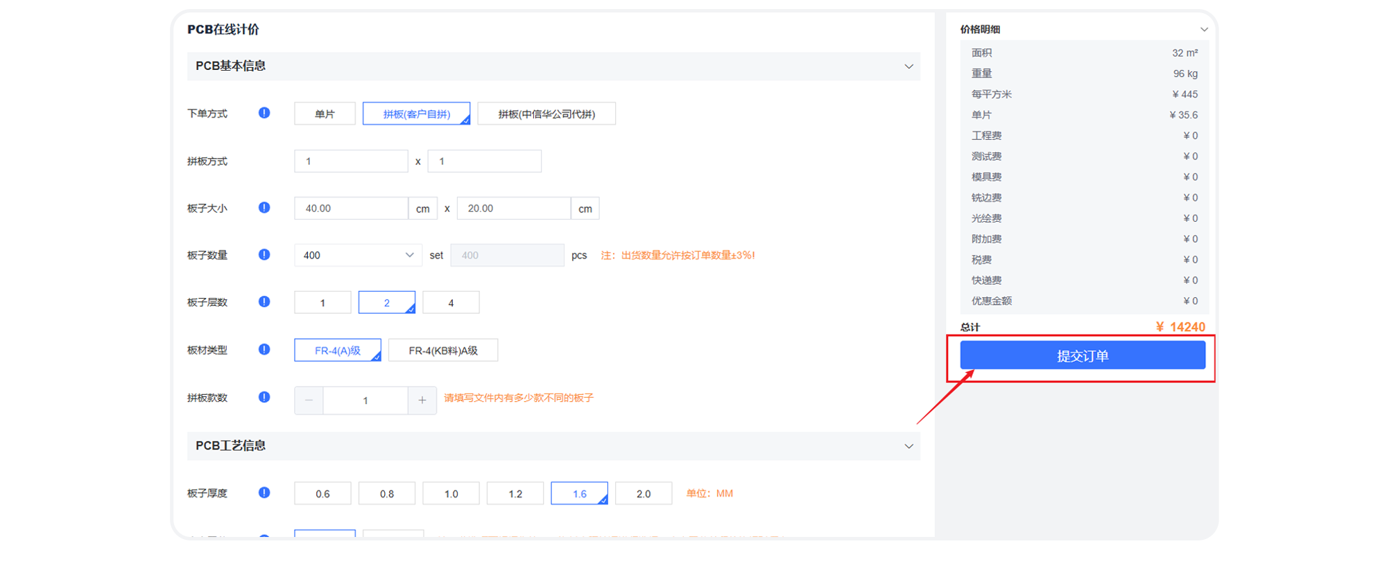Click the 面积 32 m² value

(x=1184, y=53)
